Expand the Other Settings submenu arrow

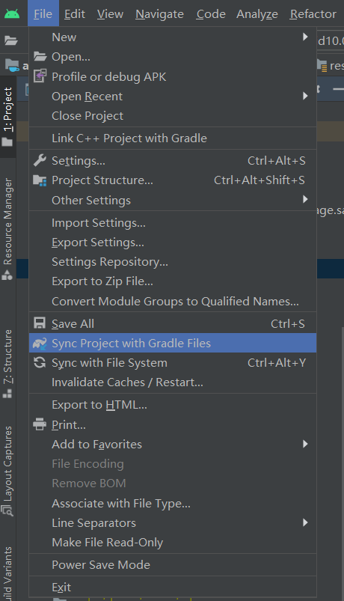pos(305,199)
